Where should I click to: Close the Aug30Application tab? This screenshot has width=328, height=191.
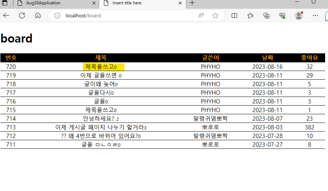pos(94,3)
